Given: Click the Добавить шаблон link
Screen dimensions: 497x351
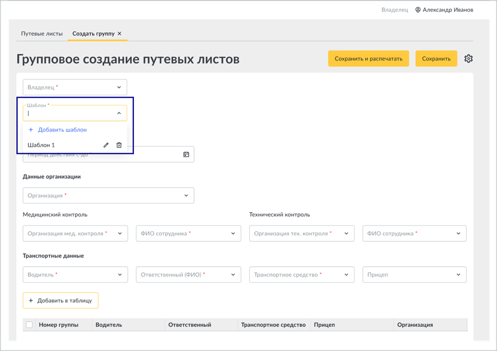Looking at the screenshot, I should point(62,130).
